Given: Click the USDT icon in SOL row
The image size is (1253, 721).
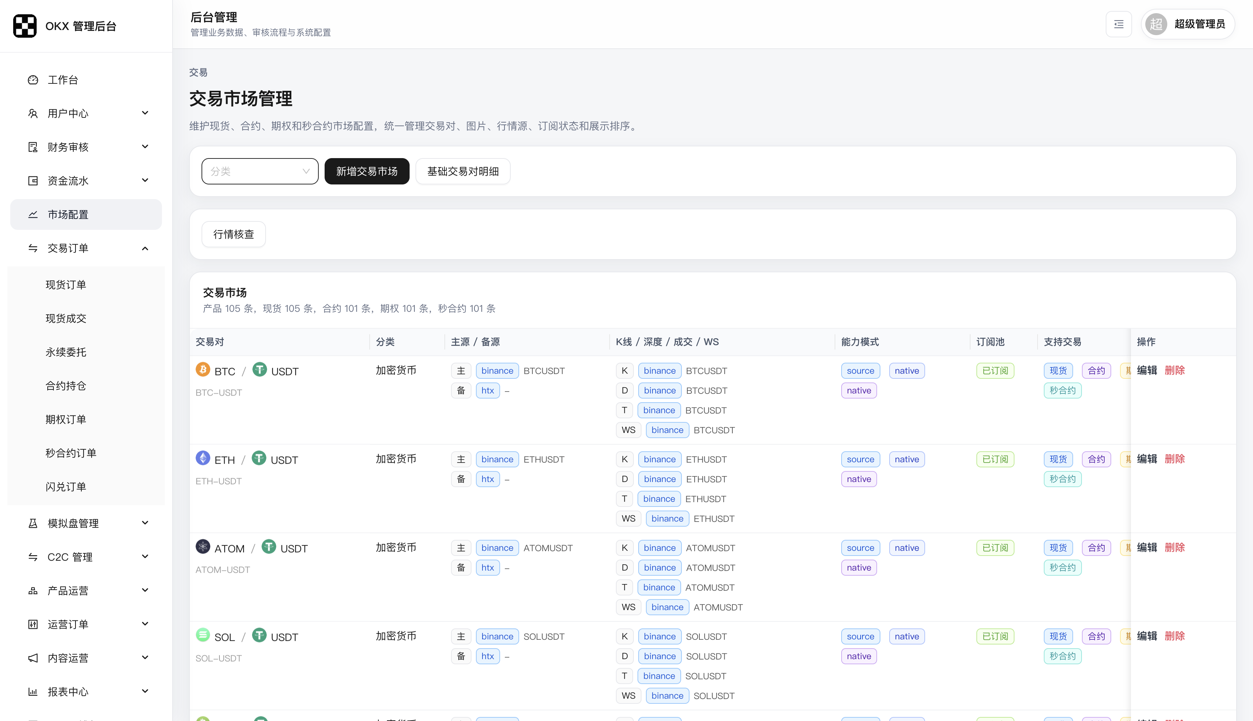Looking at the screenshot, I should pos(259,635).
